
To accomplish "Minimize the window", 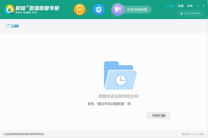I will [x=198, y=6].
